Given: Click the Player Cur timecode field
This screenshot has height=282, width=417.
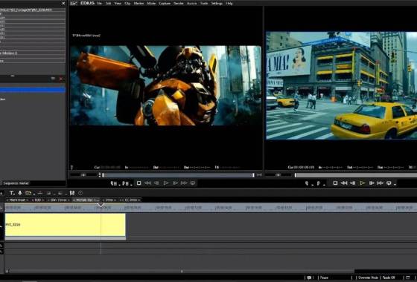Looking at the screenshot, I should pyautogui.click(x=107, y=168).
